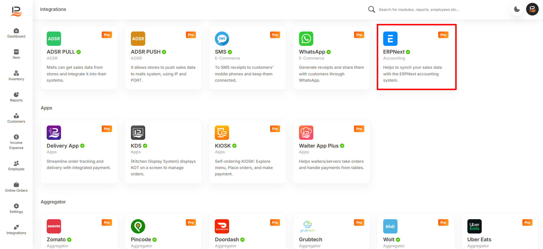Image resolution: width=543 pixels, height=249 pixels.
Task: Click the verified checkmark beside Doordash
Action: (x=243, y=240)
